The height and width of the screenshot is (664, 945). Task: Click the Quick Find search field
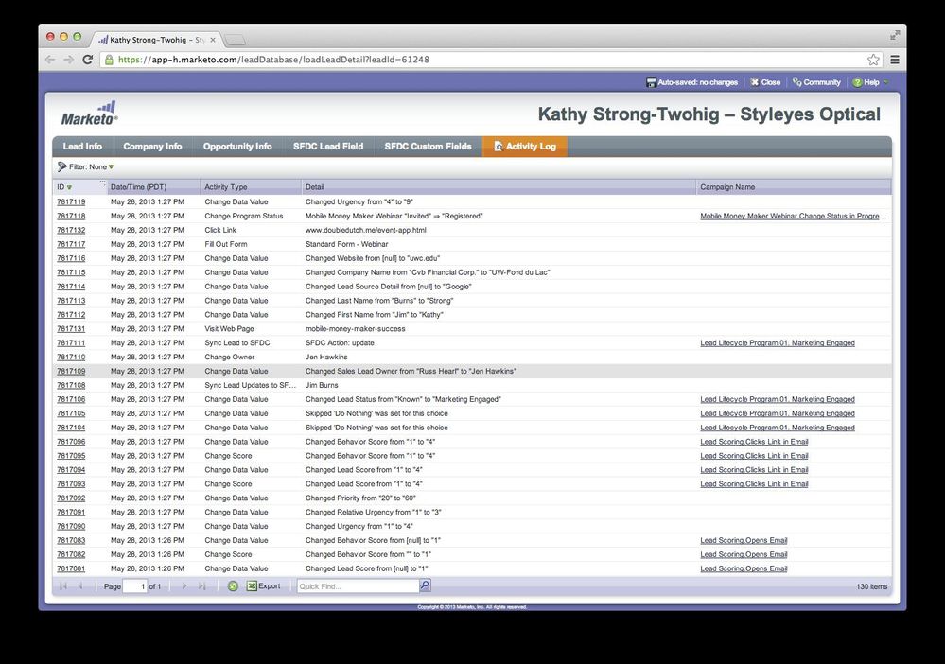pos(358,586)
